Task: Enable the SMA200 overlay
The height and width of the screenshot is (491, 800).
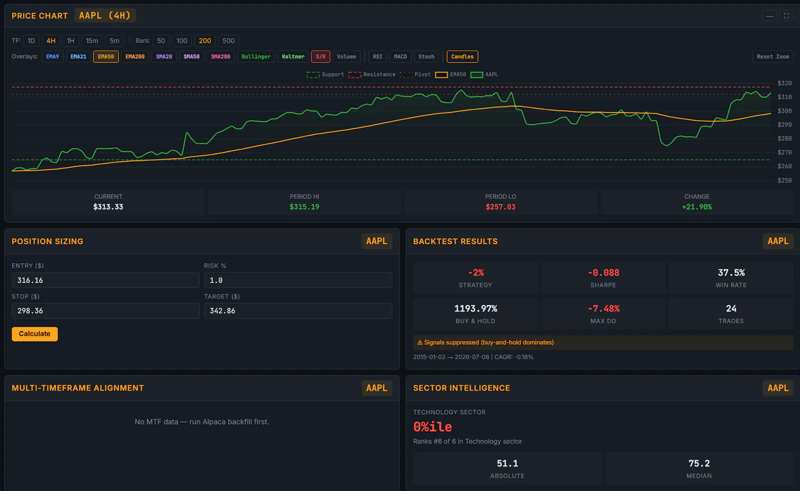Action: [x=220, y=57]
